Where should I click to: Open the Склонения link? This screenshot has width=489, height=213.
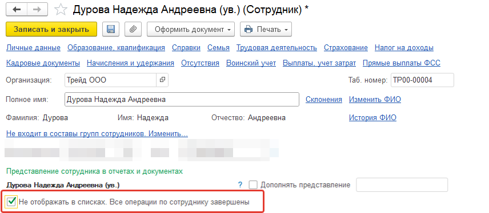pyautogui.click(x=324, y=100)
